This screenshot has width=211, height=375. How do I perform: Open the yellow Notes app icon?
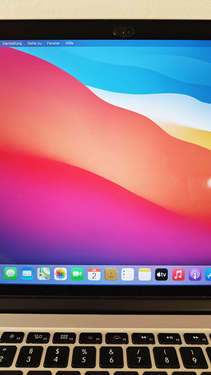[x=144, y=274]
